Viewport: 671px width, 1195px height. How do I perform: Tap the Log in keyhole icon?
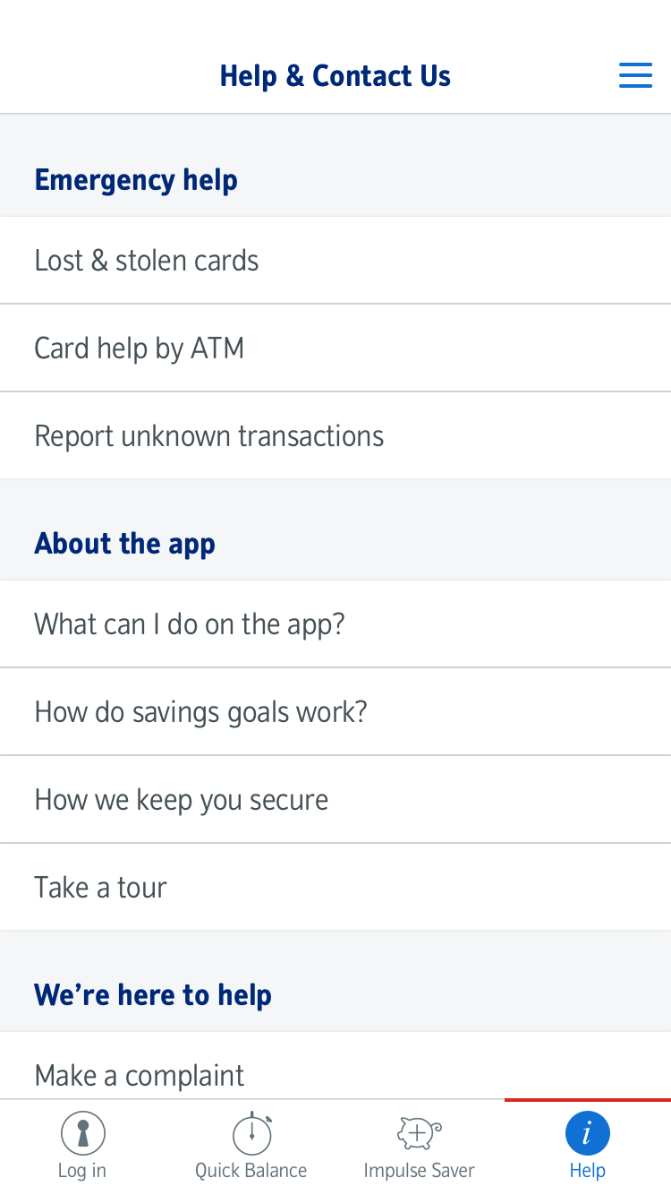click(x=83, y=1133)
